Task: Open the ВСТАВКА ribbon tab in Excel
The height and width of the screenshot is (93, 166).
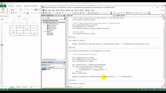Action: [19, 6]
